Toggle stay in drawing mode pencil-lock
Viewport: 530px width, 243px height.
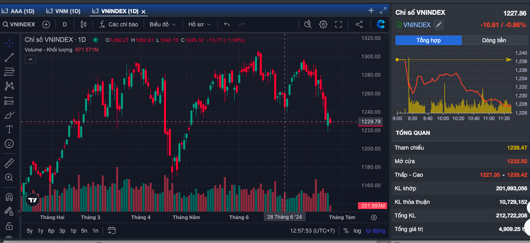(9, 211)
